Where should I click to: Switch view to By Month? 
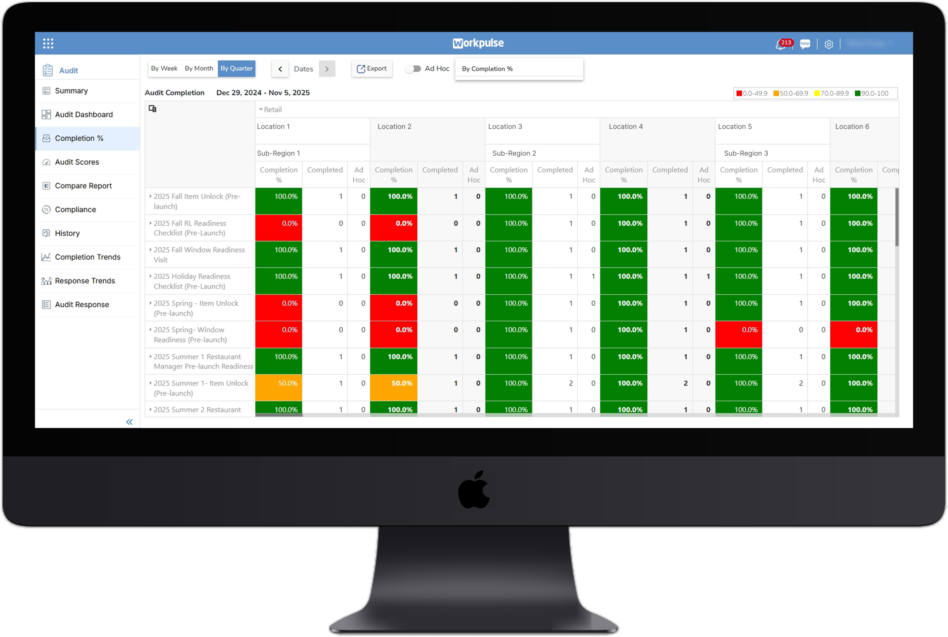pos(199,68)
